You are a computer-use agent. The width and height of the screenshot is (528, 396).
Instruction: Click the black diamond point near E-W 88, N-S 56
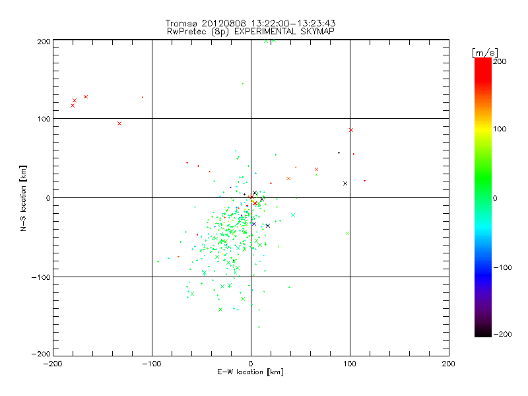point(339,153)
